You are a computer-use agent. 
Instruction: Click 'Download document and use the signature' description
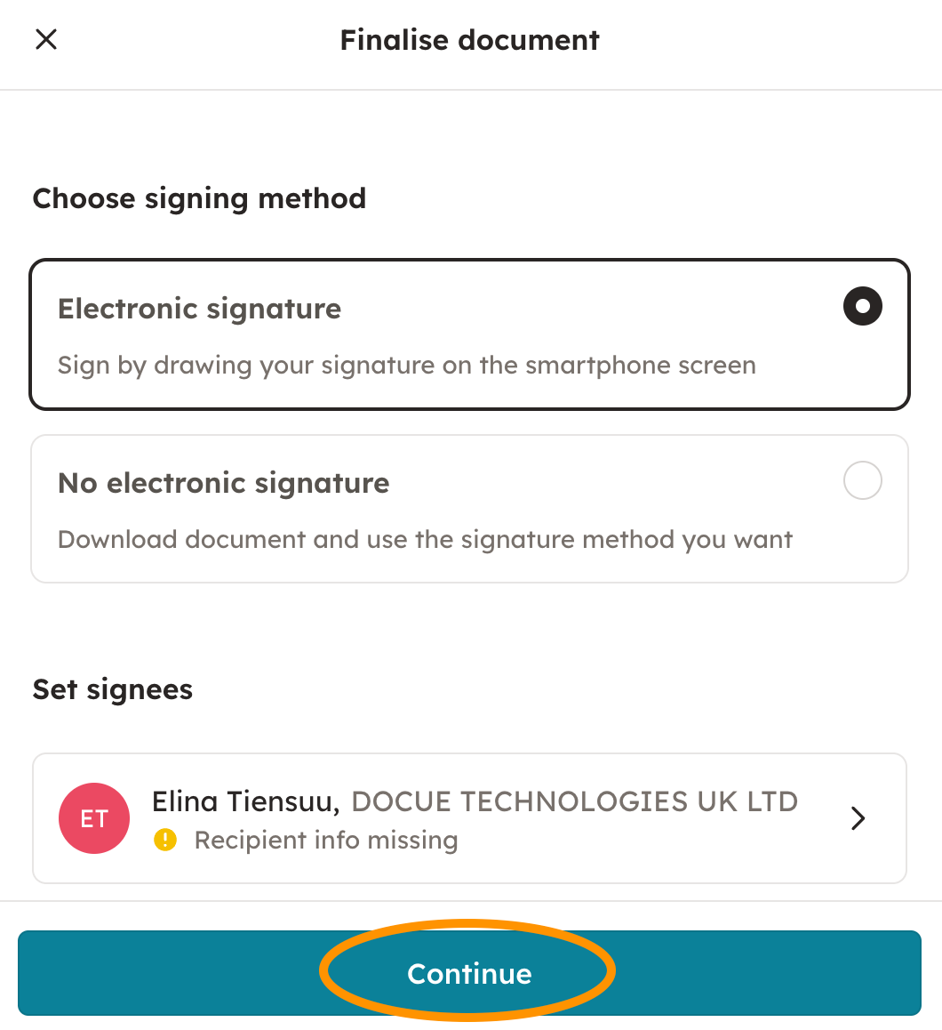pyautogui.click(x=425, y=540)
